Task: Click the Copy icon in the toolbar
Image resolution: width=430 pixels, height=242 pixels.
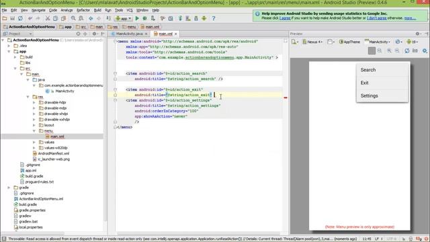Action: click(x=55, y=18)
